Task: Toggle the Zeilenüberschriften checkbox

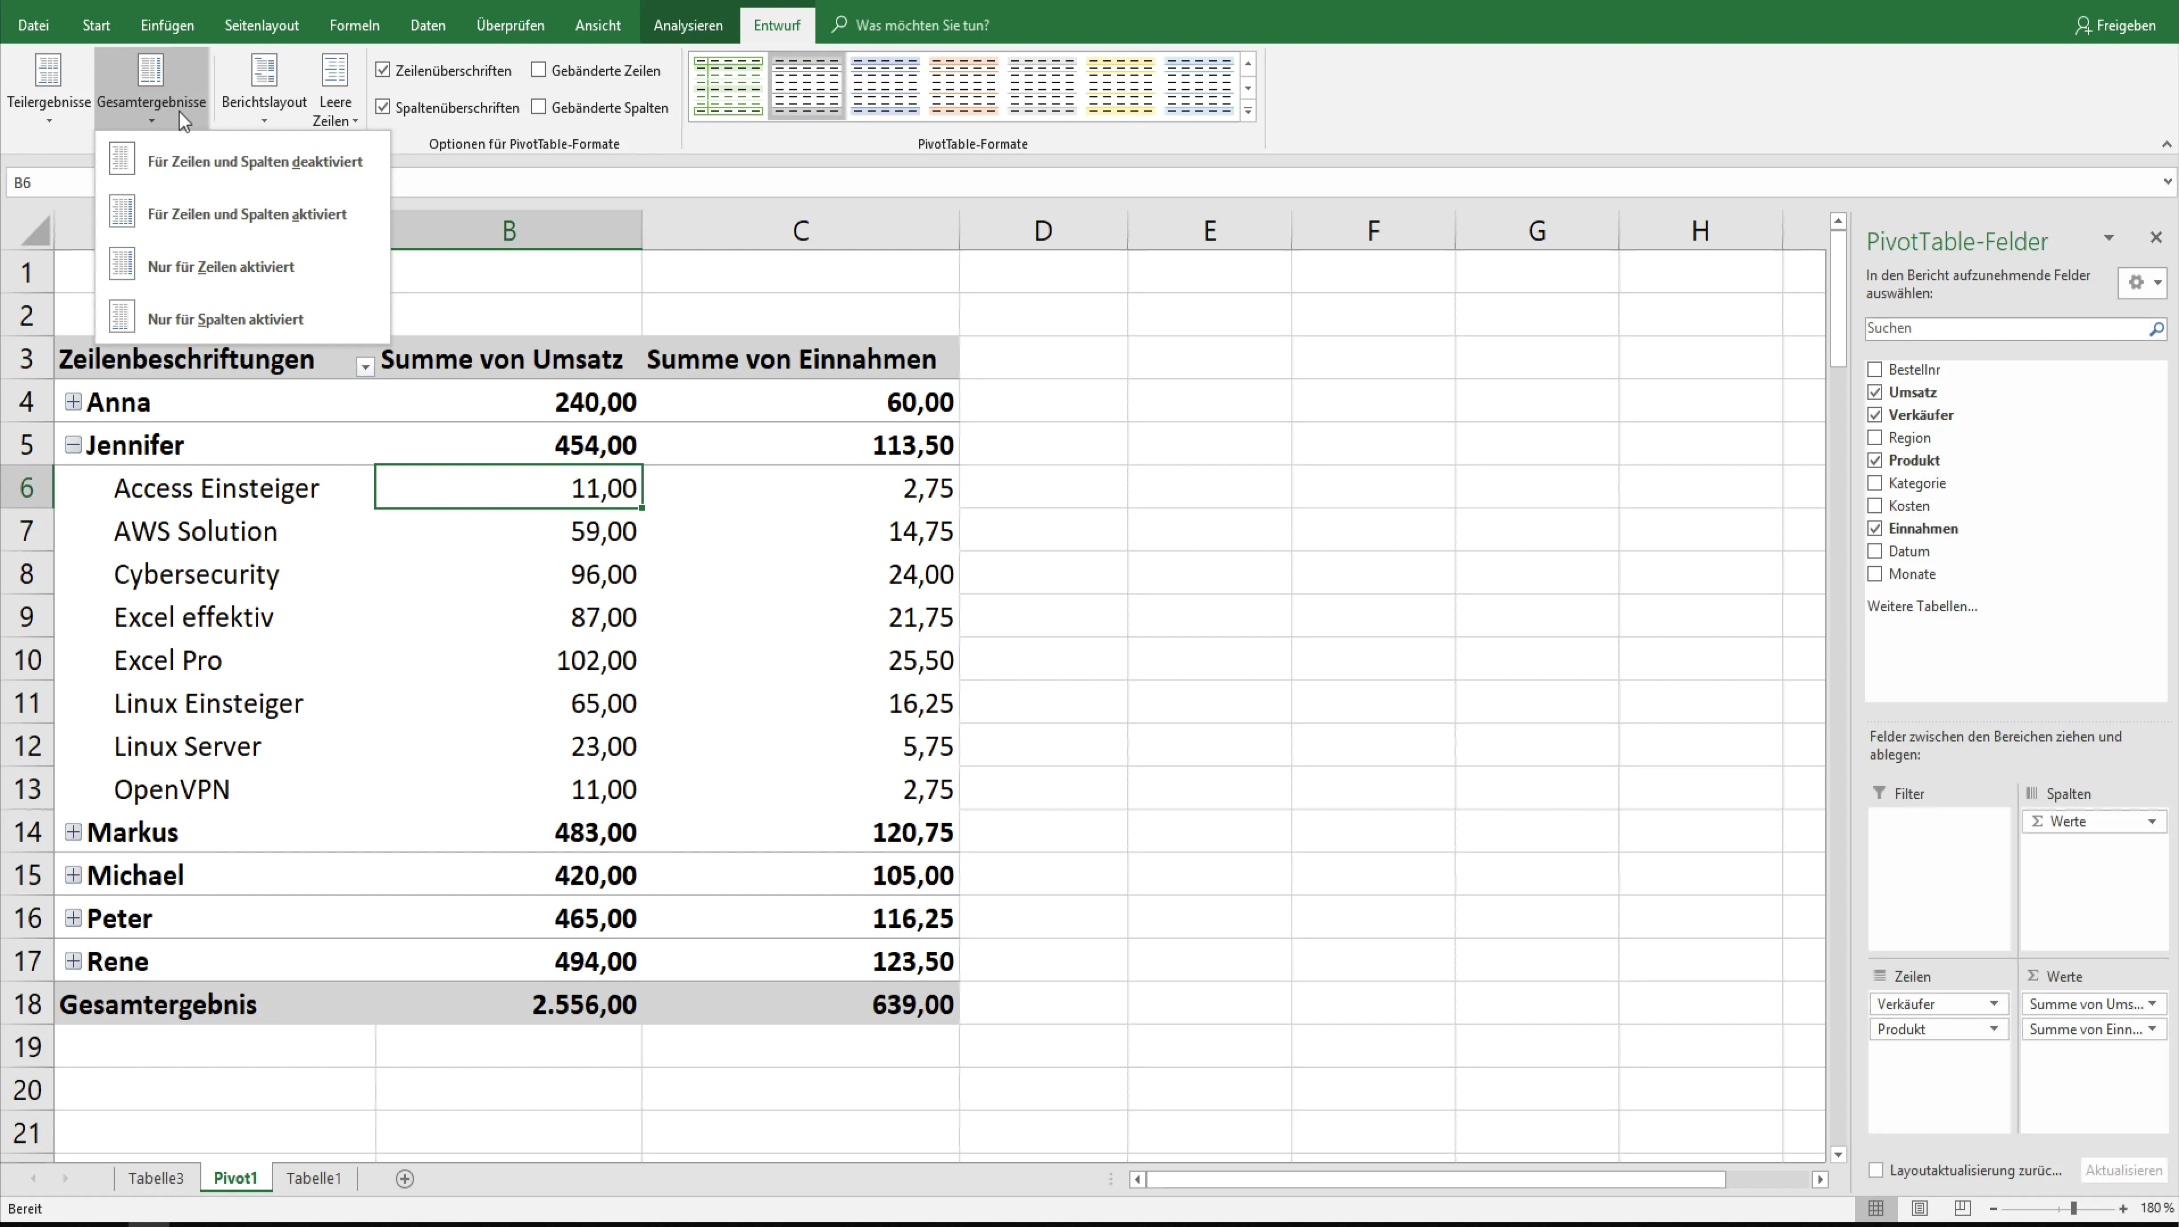Action: pyautogui.click(x=383, y=70)
